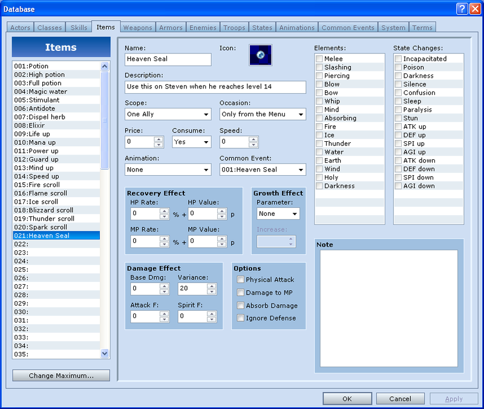The height and width of the screenshot is (409, 484).
Task: Expand the Occasion dropdown
Action: 263,114
